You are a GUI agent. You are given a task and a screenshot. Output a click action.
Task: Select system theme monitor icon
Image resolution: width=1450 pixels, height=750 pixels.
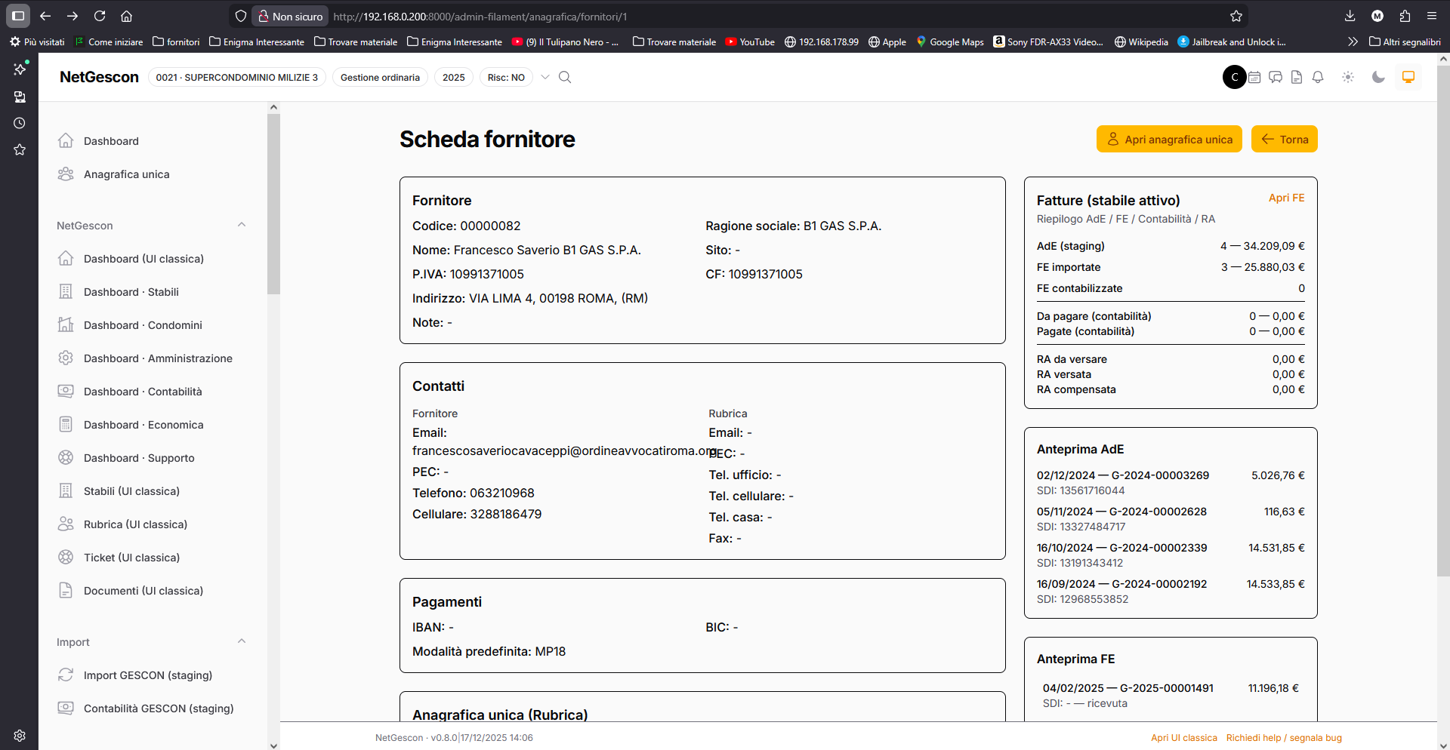coord(1408,77)
